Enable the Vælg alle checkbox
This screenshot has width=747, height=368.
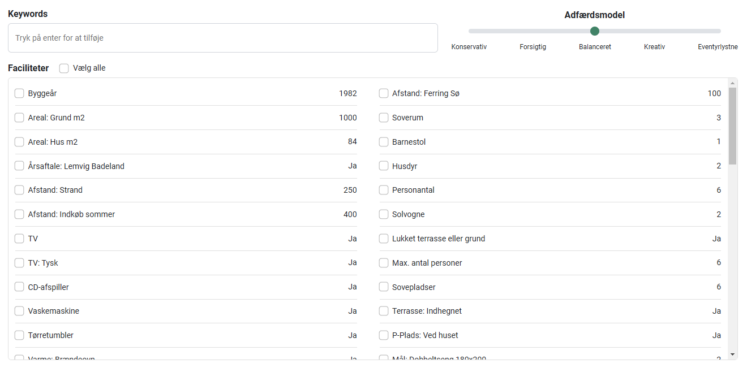pos(64,68)
